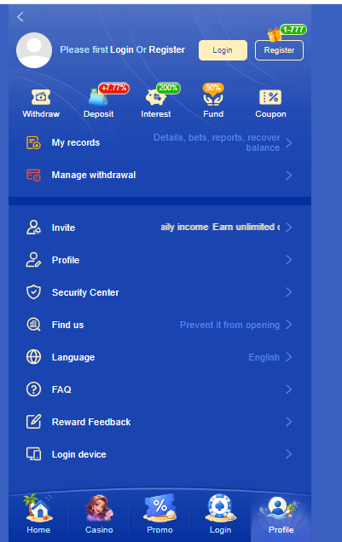Image resolution: width=342 pixels, height=542 pixels.
Task: Click the Security Center shield icon
Action: (33, 292)
